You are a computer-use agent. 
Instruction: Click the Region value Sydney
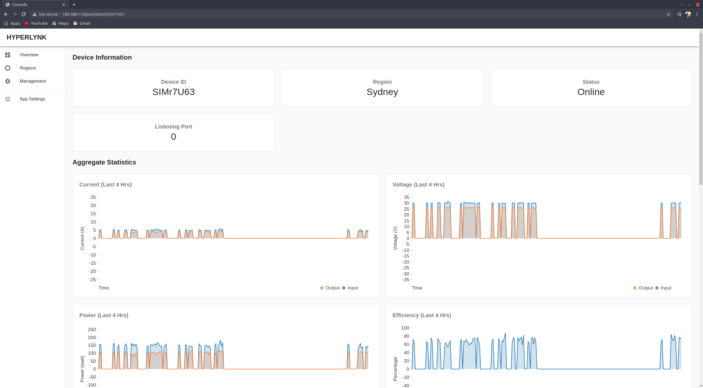[382, 92]
